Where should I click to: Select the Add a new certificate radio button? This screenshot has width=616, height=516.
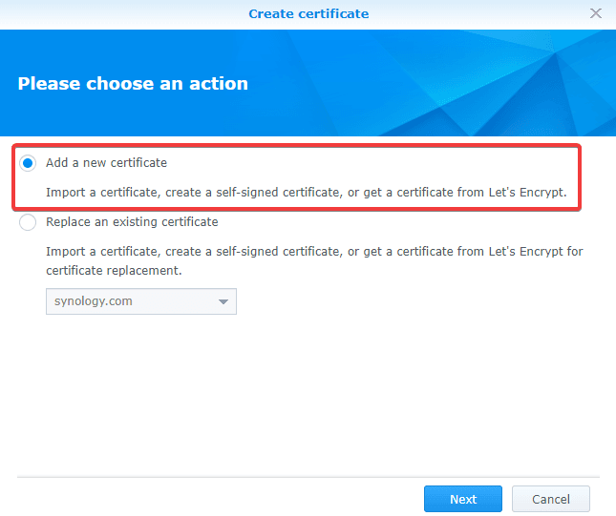click(x=28, y=163)
